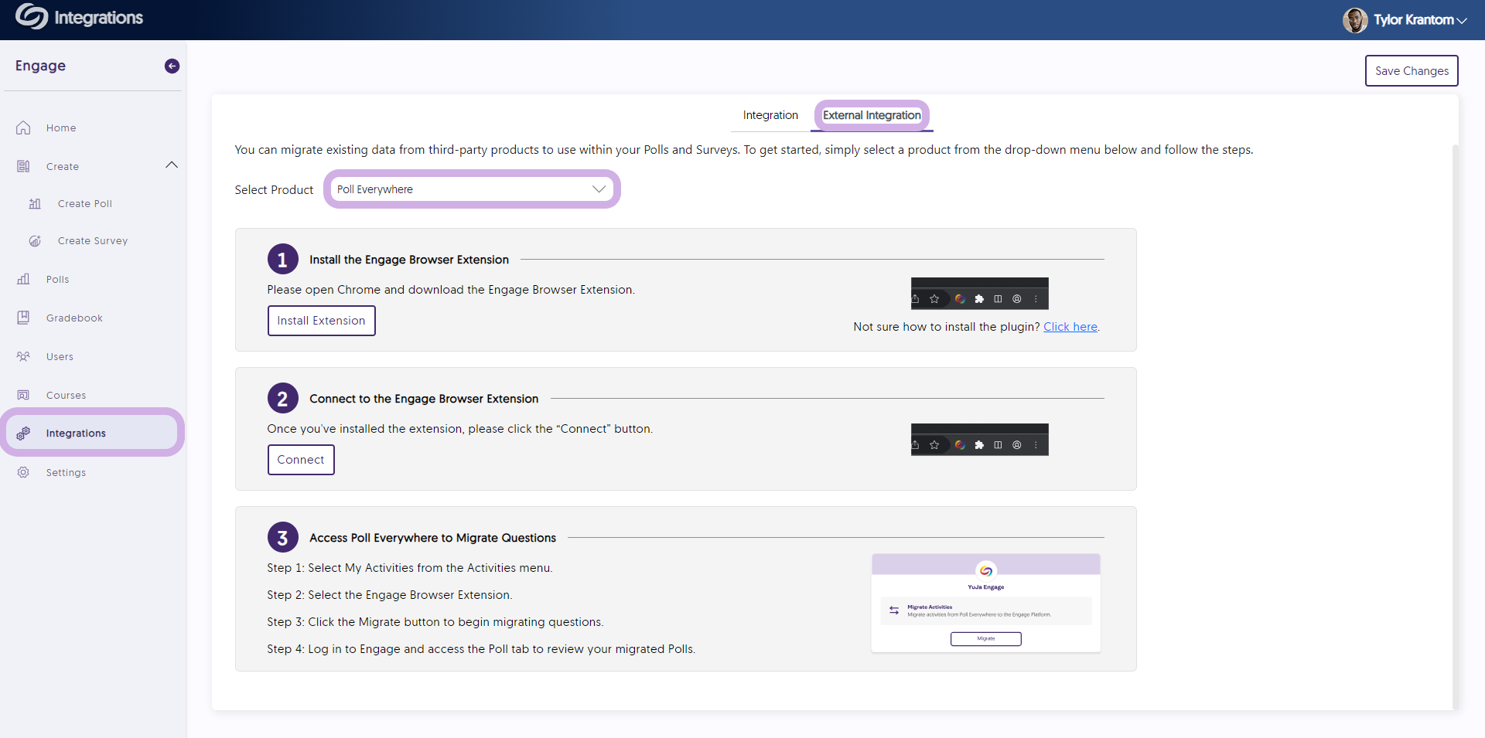
Task: Click the Save Changes button
Action: coord(1412,70)
